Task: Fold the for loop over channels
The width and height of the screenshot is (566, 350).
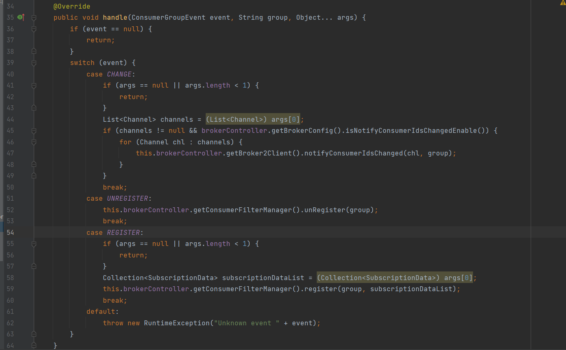Action: click(34, 142)
